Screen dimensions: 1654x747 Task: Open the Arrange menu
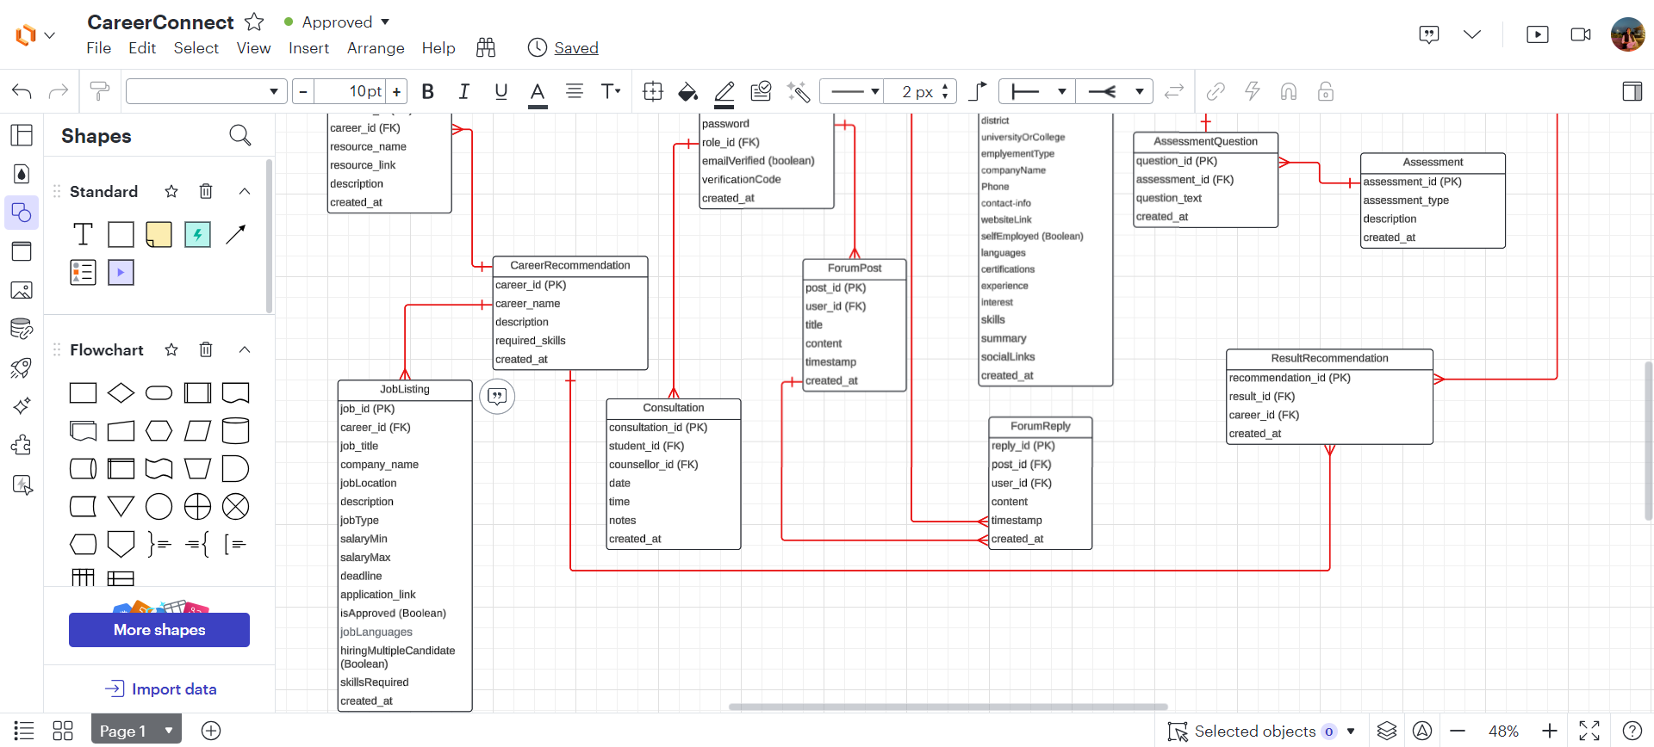[376, 48]
